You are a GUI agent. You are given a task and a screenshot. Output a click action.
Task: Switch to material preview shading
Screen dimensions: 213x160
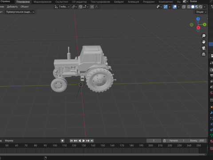click(x=197, y=7)
